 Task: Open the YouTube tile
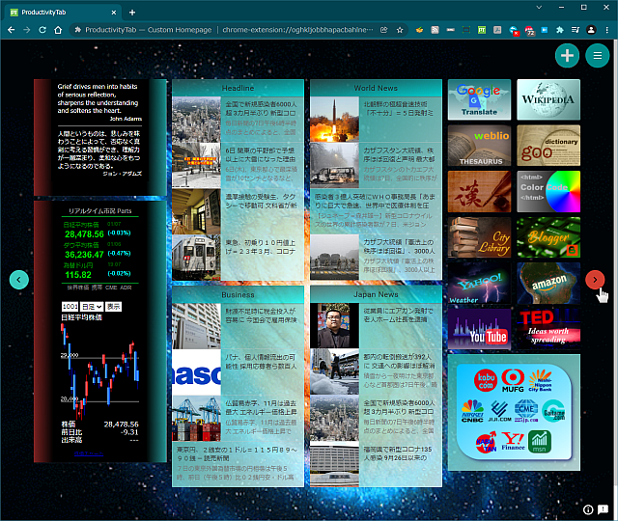click(479, 329)
